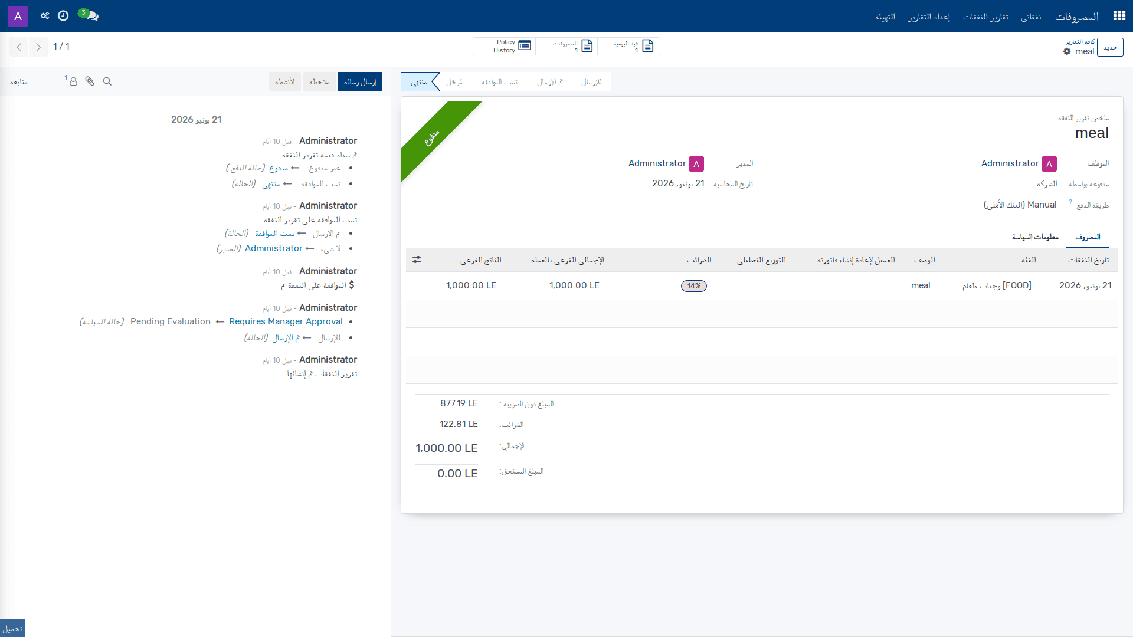This screenshot has width=1133, height=637.
Task: Open the إعداد التقارير reporting menu
Action: (929, 17)
